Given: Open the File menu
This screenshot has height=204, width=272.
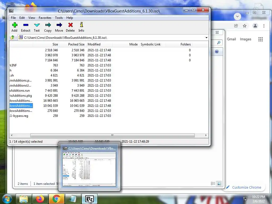Looking at the screenshot, I should point(13,18).
